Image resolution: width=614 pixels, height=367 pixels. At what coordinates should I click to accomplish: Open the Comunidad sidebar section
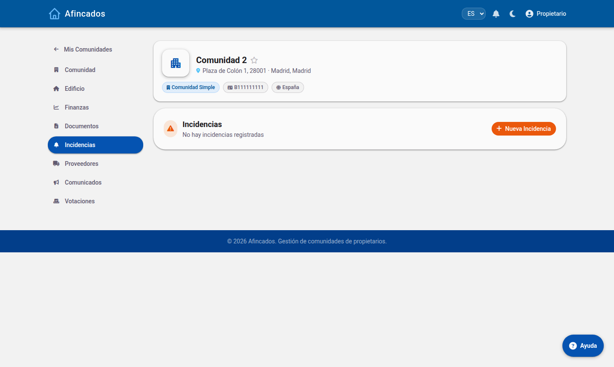[x=96, y=70]
